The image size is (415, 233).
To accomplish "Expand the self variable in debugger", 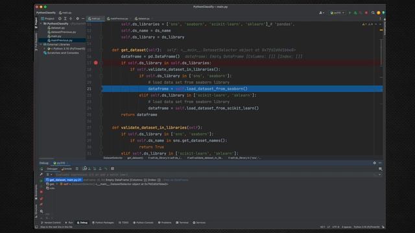I will 57,184.
